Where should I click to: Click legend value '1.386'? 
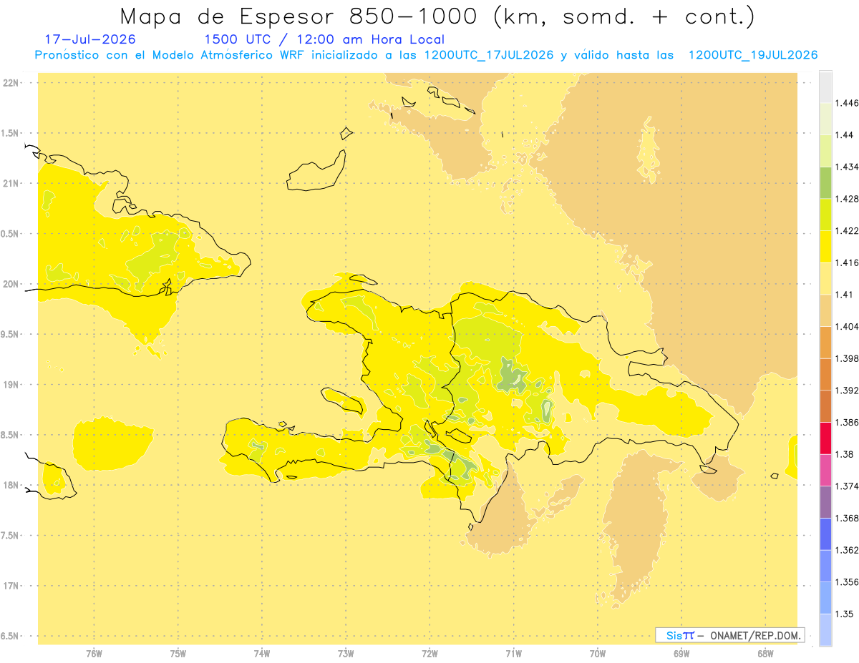pos(847,423)
